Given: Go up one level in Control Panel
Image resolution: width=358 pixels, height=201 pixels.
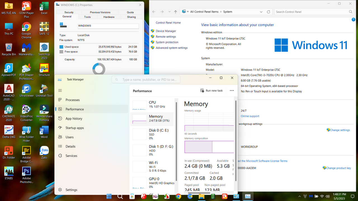Looking at the screenshot, I should tap(175, 12).
